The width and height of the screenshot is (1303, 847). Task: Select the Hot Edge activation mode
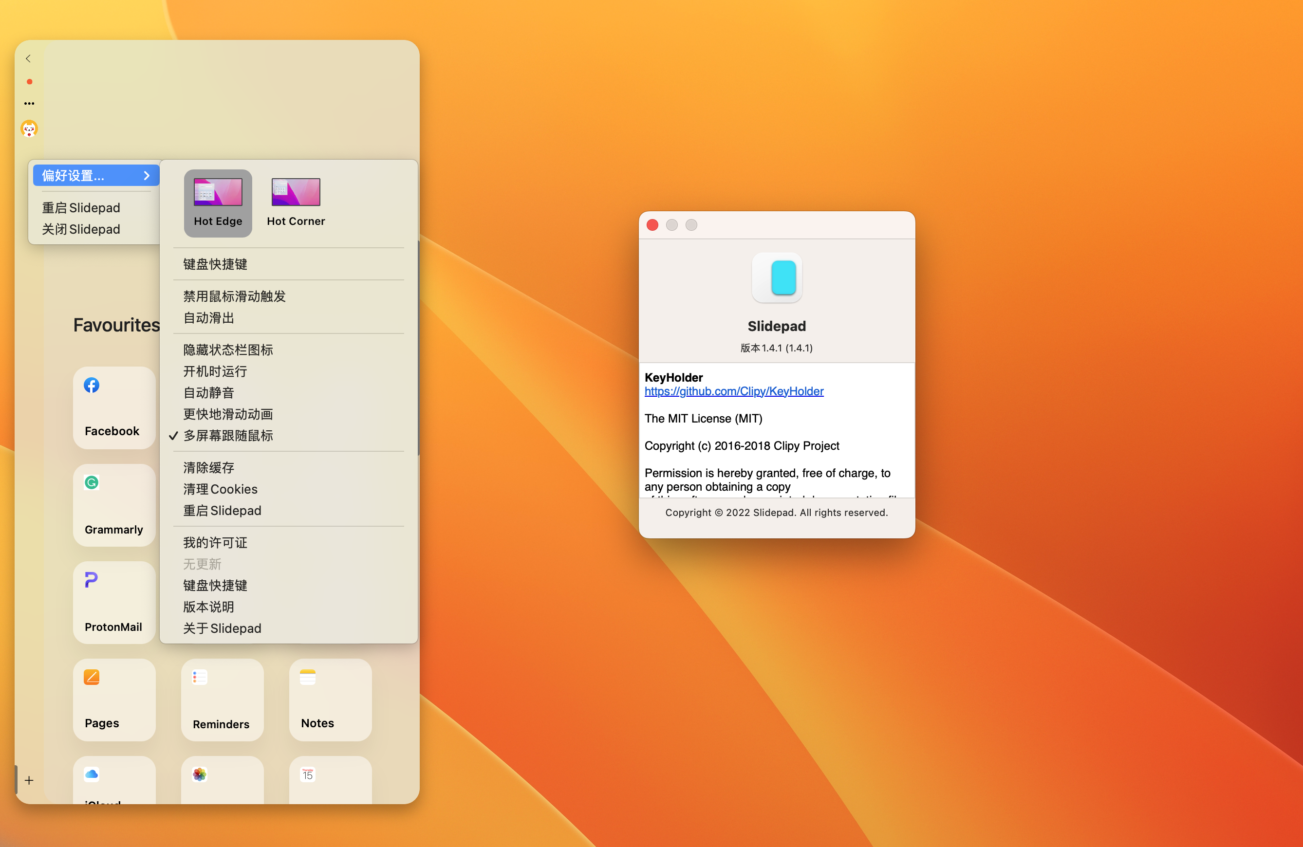(218, 203)
